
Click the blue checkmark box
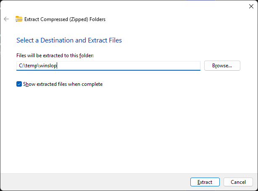click(19, 84)
